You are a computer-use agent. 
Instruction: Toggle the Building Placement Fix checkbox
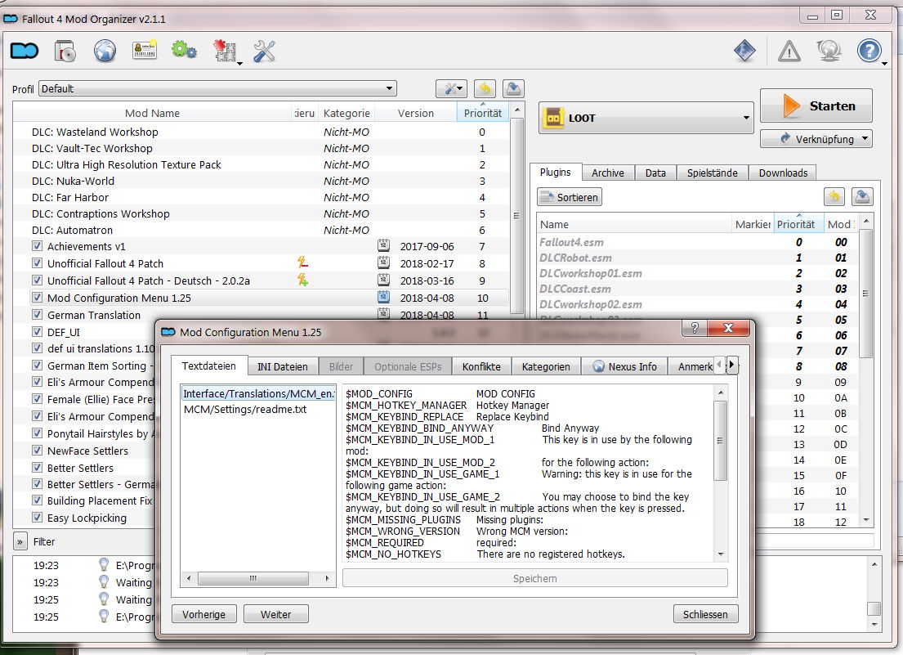38,500
